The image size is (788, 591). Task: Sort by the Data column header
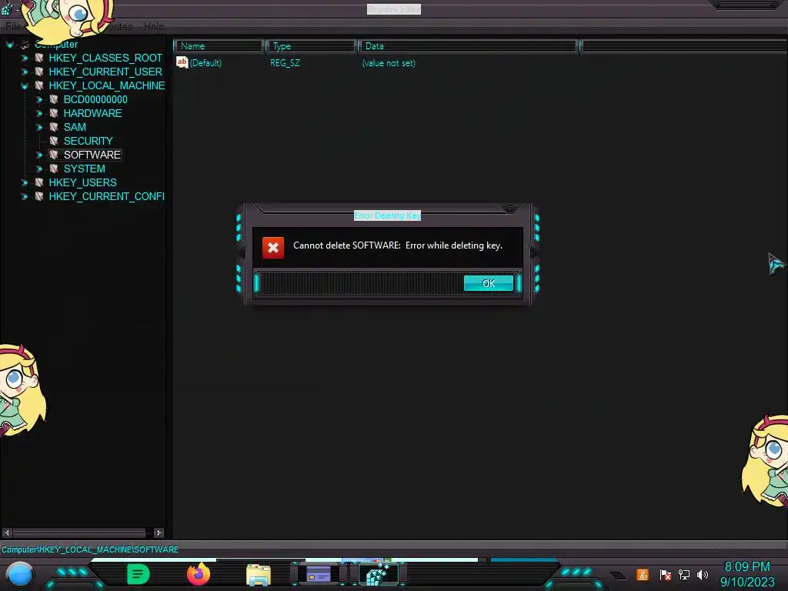pos(469,46)
